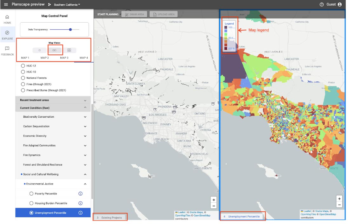Viewport: 348px width, 224px height.
Task: Select the Poverty Percentile radio button
Action: pyautogui.click(x=31, y=194)
